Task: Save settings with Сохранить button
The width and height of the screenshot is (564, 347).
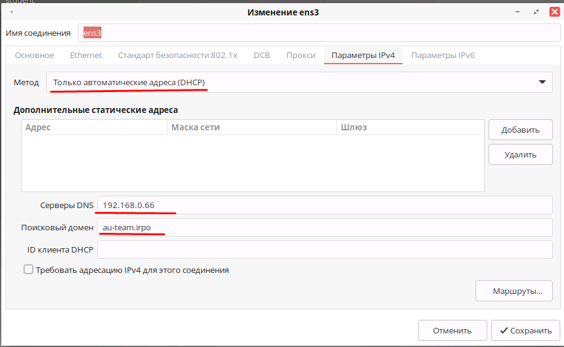Action: click(526, 330)
